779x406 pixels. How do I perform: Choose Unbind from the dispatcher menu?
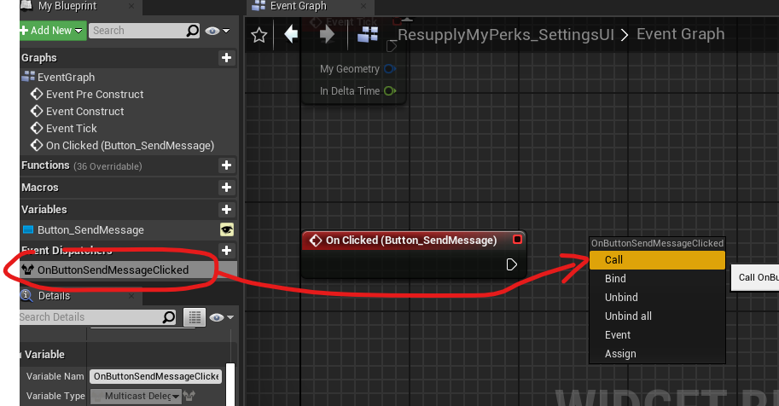coord(657,297)
